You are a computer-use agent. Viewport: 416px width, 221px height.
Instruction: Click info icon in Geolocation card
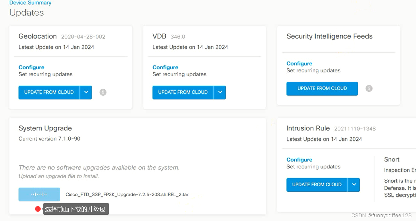[103, 92]
